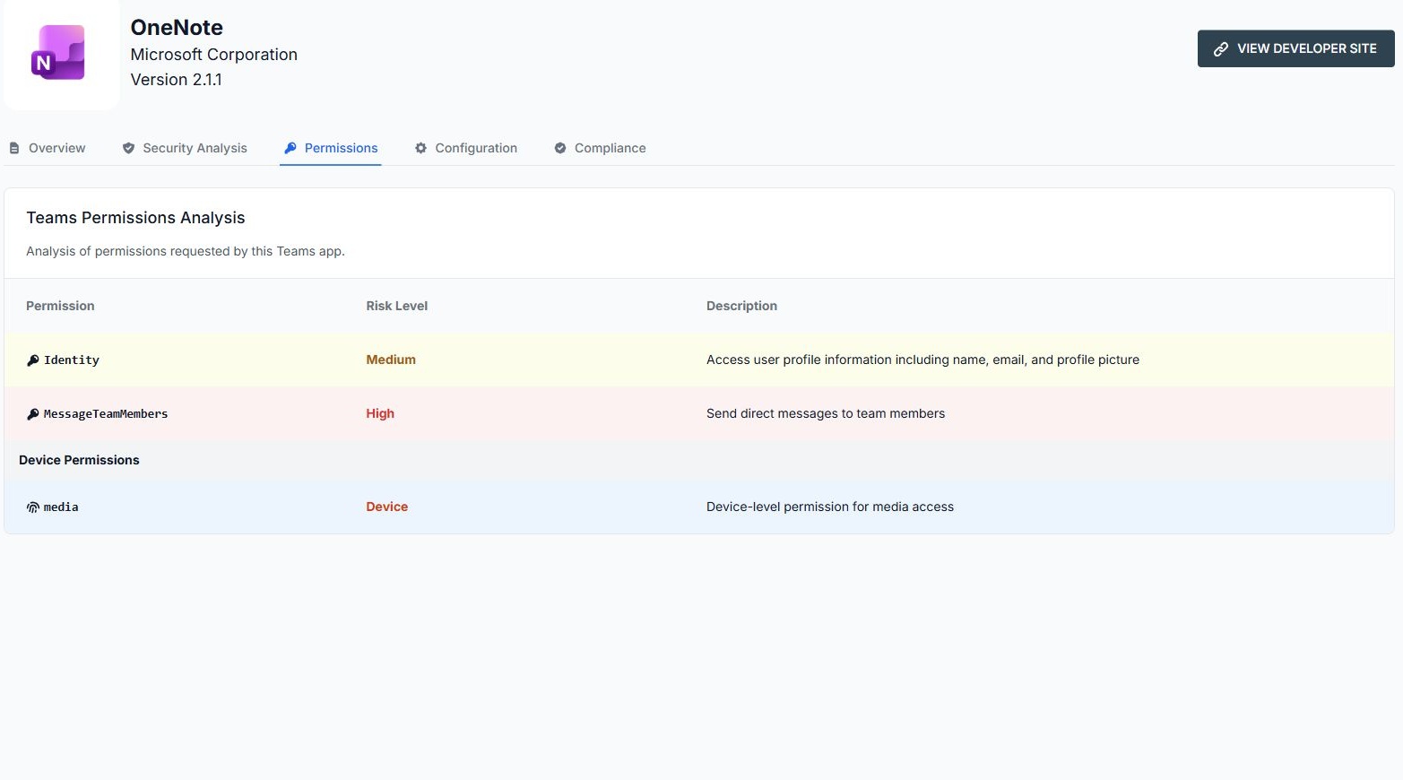
Task: Click the Permission column header
Action: point(60,306)
